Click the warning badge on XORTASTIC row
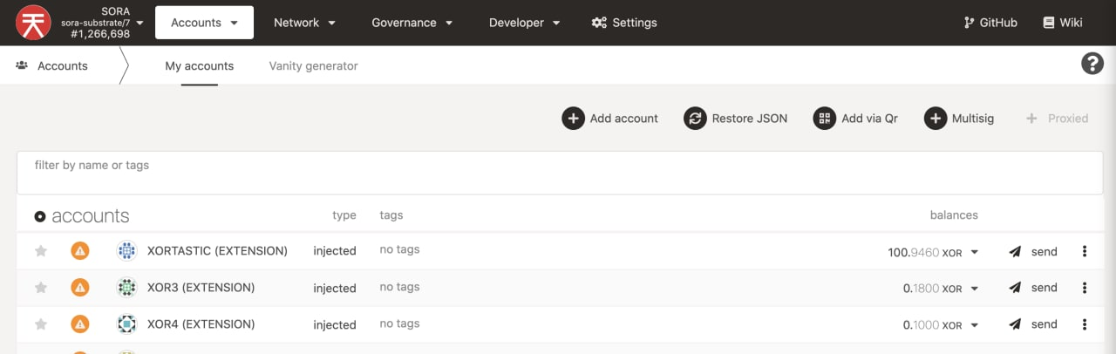The height and width of the screenshot is (354, 1116). click(79, 251)
